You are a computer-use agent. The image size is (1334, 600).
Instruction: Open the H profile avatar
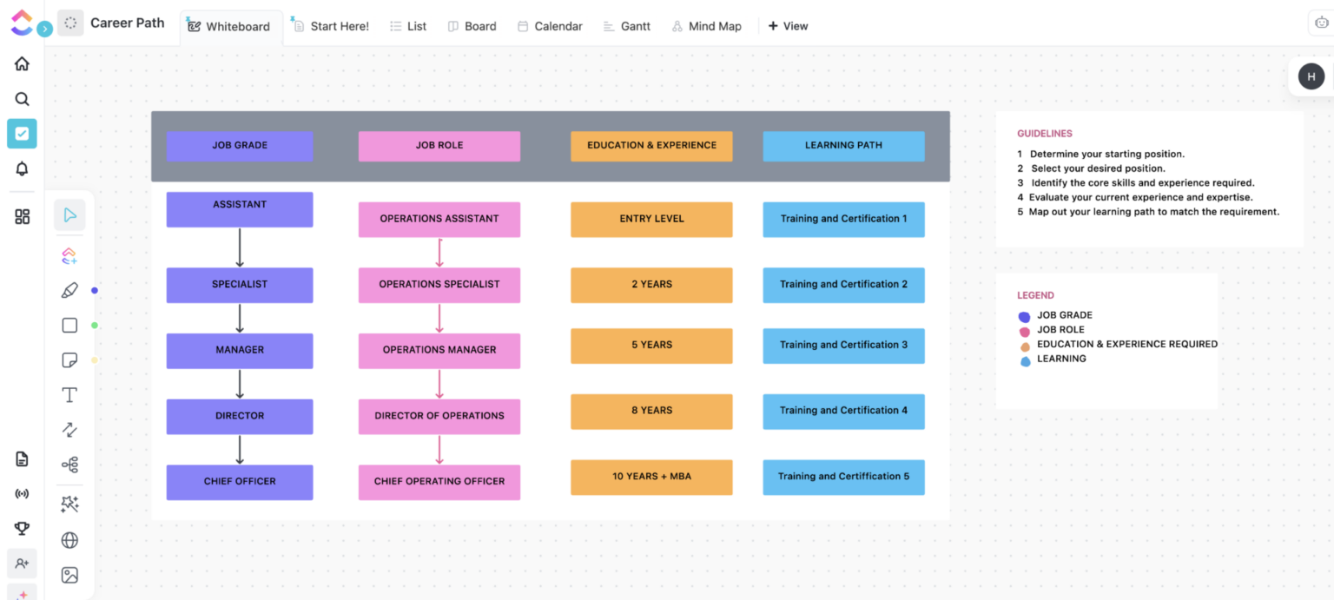[1311, 76]
